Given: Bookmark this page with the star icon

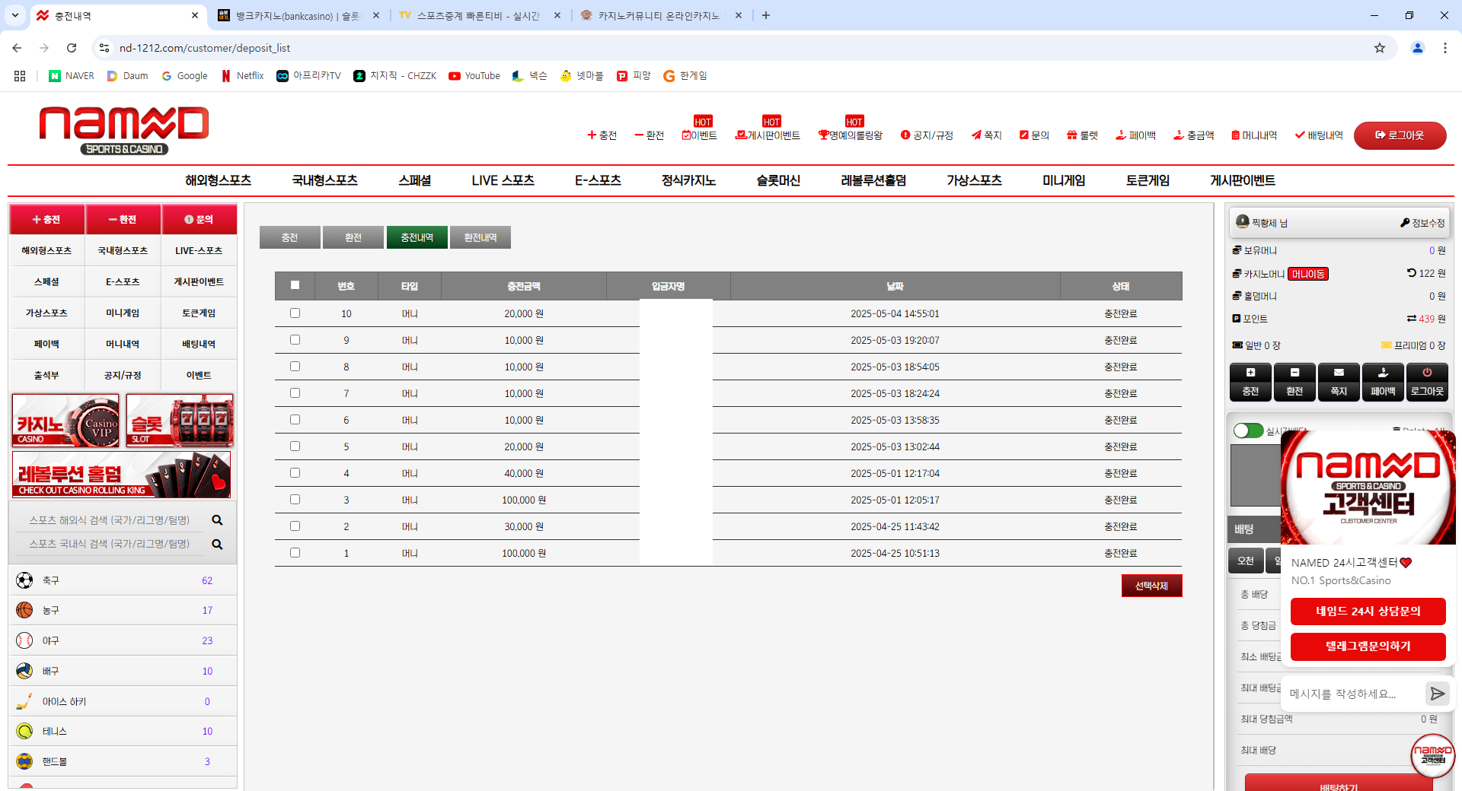Looking at the screenshot, I should [1380, 48].
